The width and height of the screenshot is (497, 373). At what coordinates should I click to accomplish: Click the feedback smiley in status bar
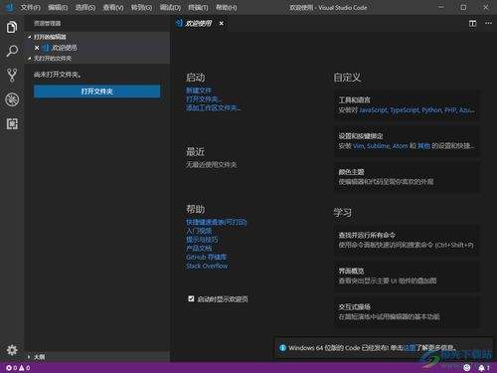[467, 368]
